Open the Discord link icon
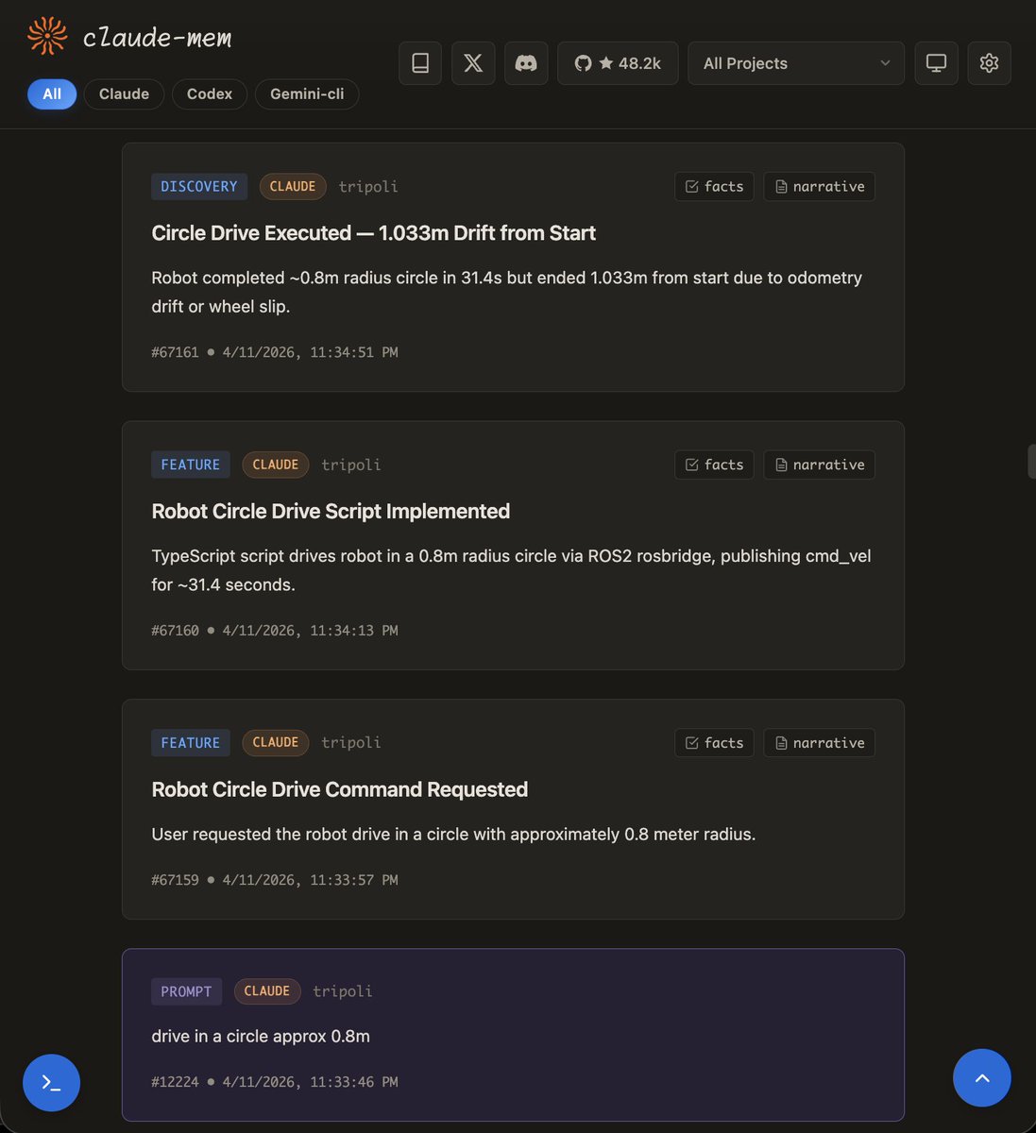 click(526, 63)
